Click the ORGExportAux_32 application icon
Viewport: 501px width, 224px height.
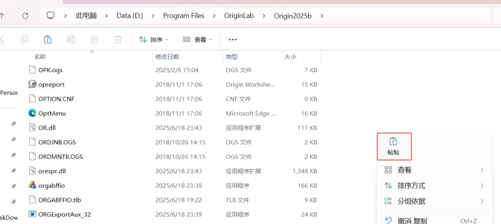pyautogui.click(x=32, y=214)
